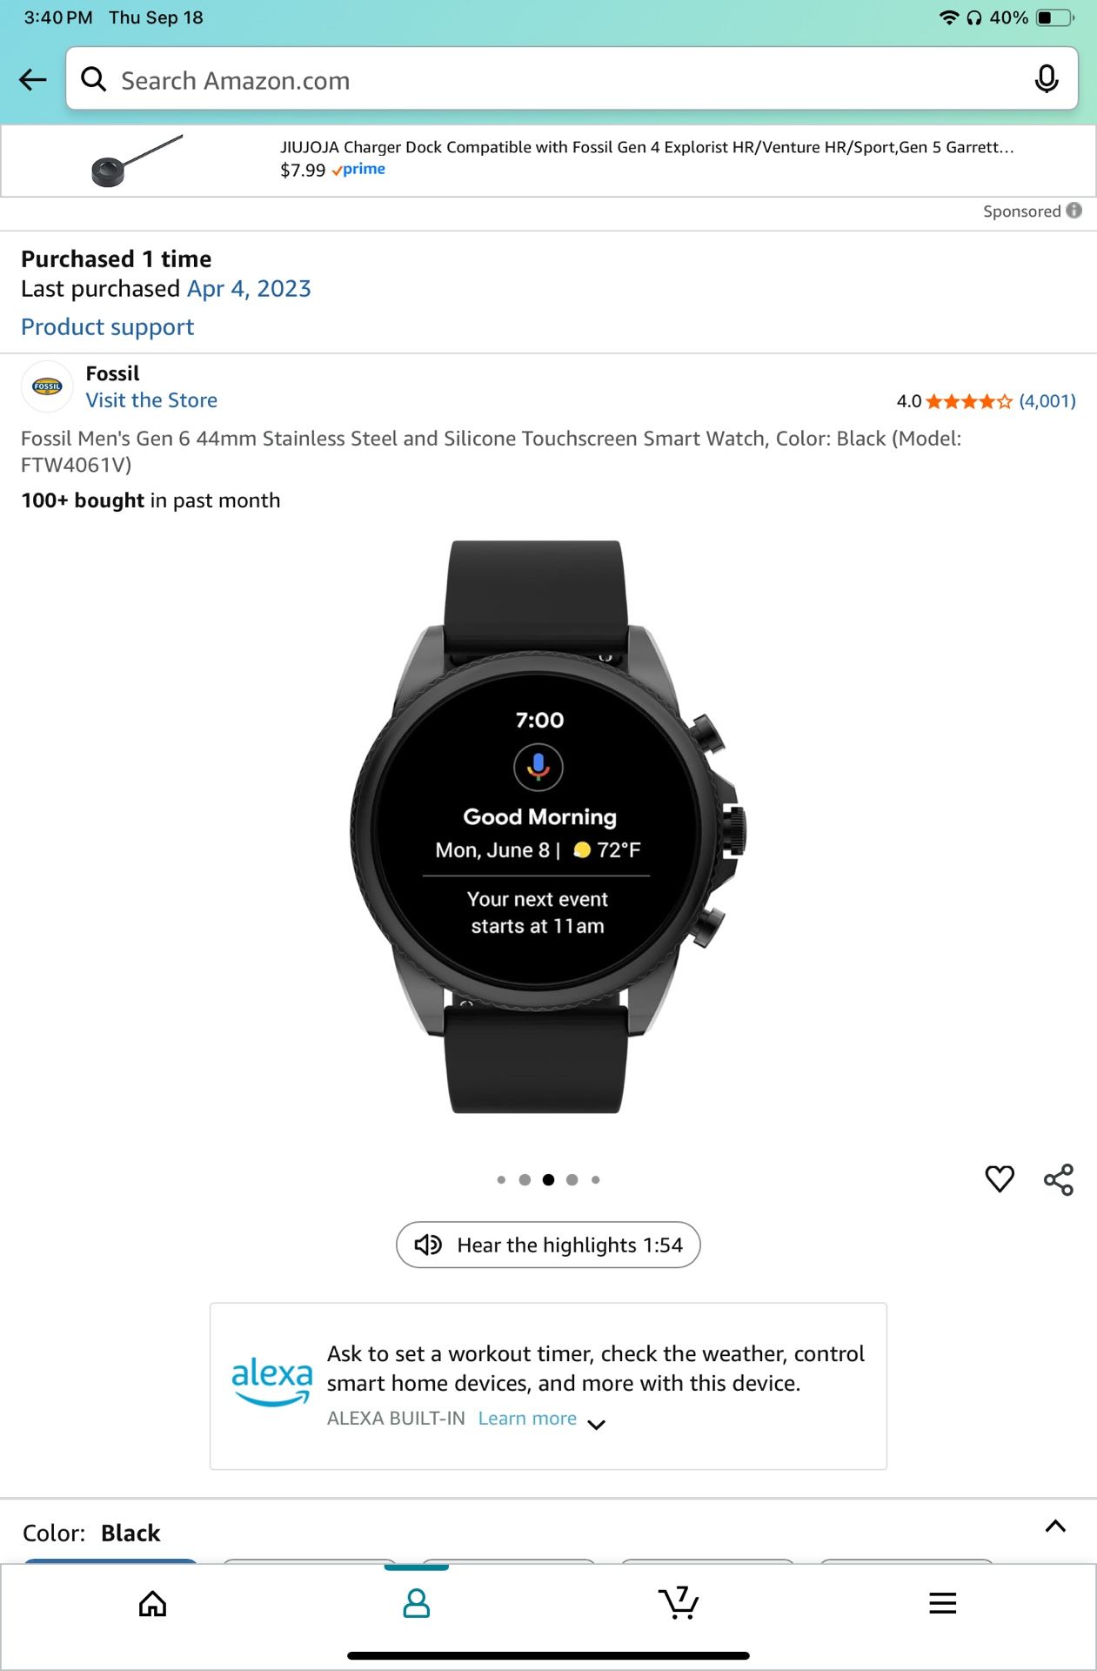Image resolution: width=1097 pixels, height=1671 pixels.
Task: Open the JIUJOJA Charger Dock ad
Action: tap(548, 160)
